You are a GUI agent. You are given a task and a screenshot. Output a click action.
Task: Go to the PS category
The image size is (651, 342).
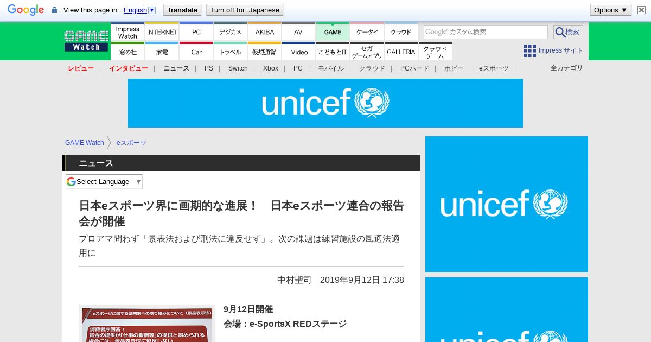(209, 68)
